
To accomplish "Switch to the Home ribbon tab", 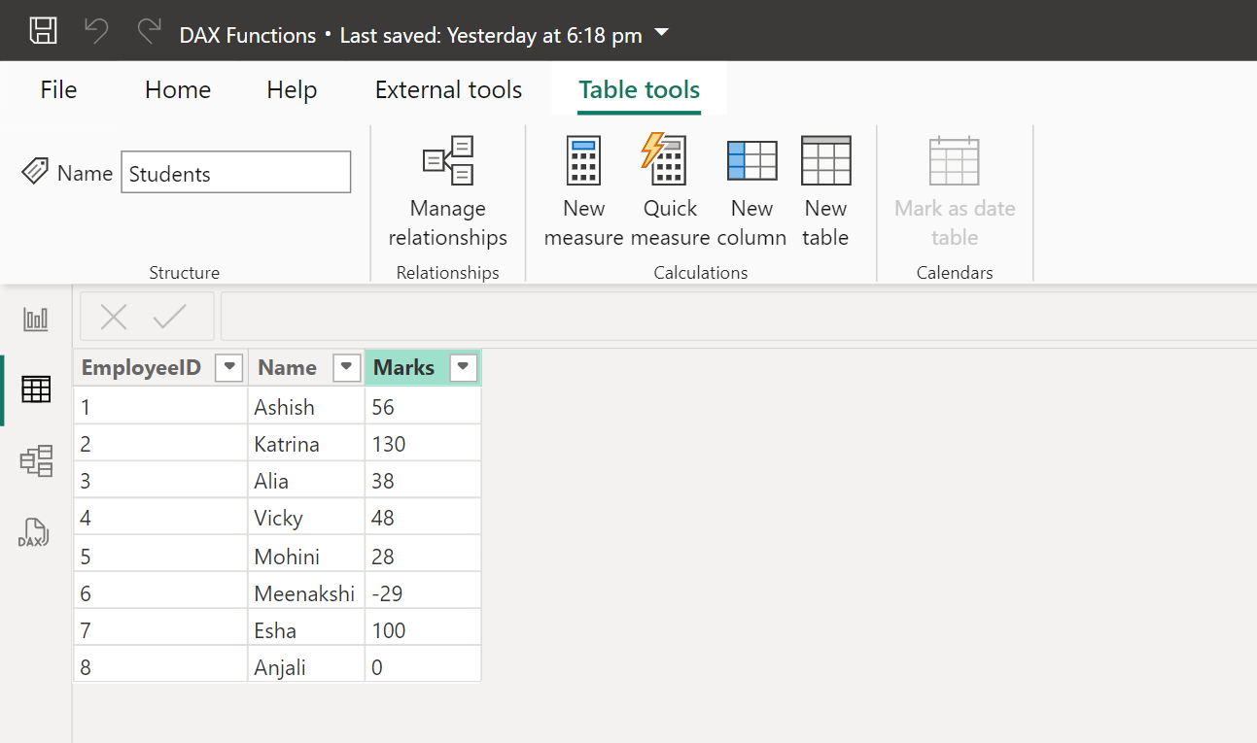I will pos(177,89).
